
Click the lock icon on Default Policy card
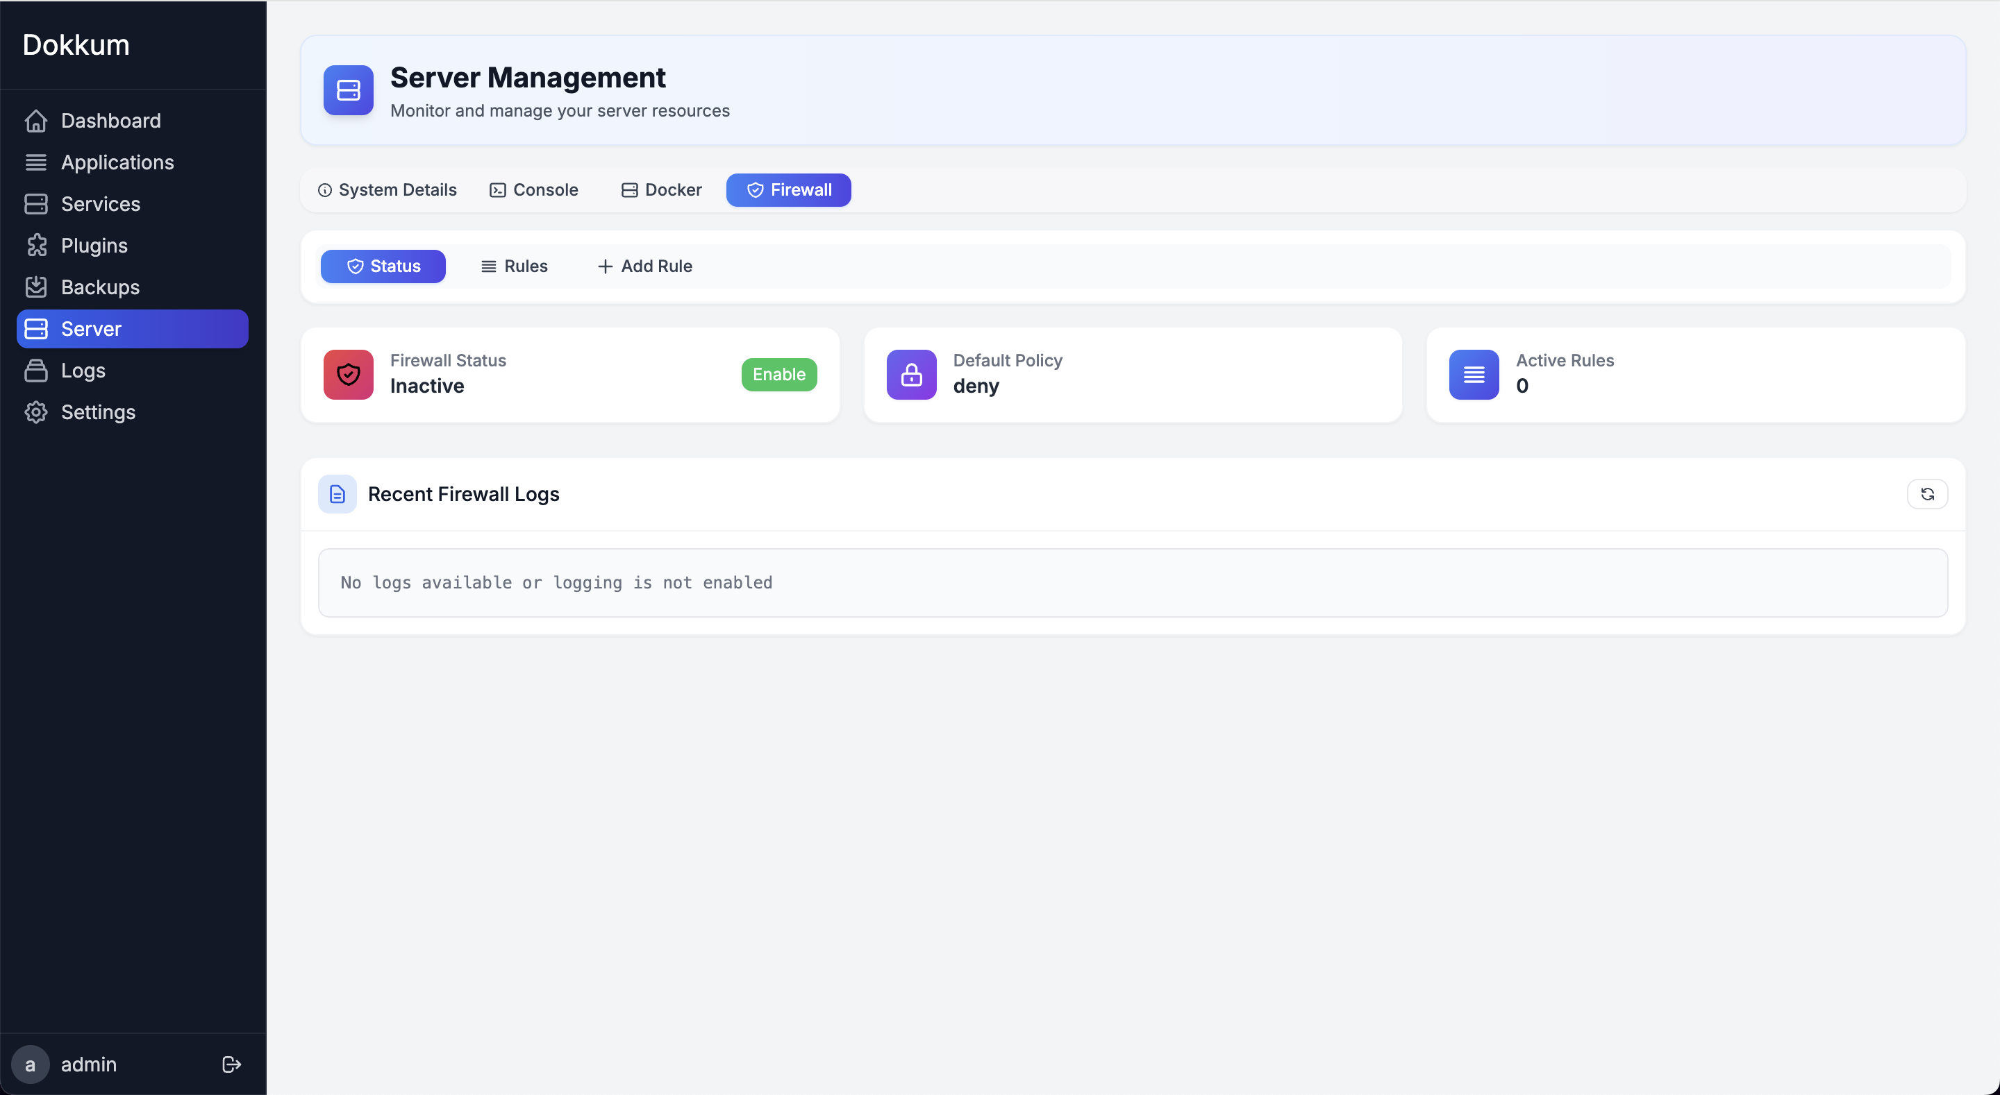(x=910, y=375)
